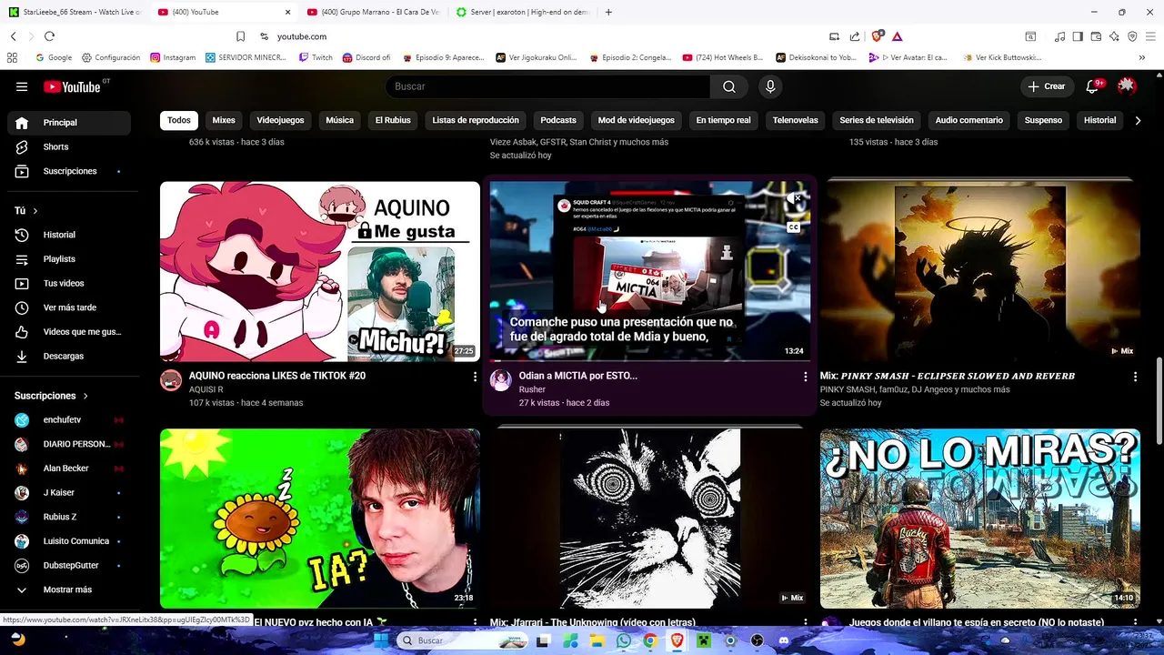
Task: Click the Brave Shields icon
Action: coord(877,36)
